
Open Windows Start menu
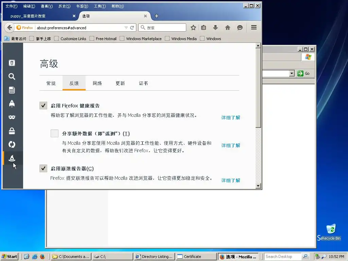click(x=10, y=257)
